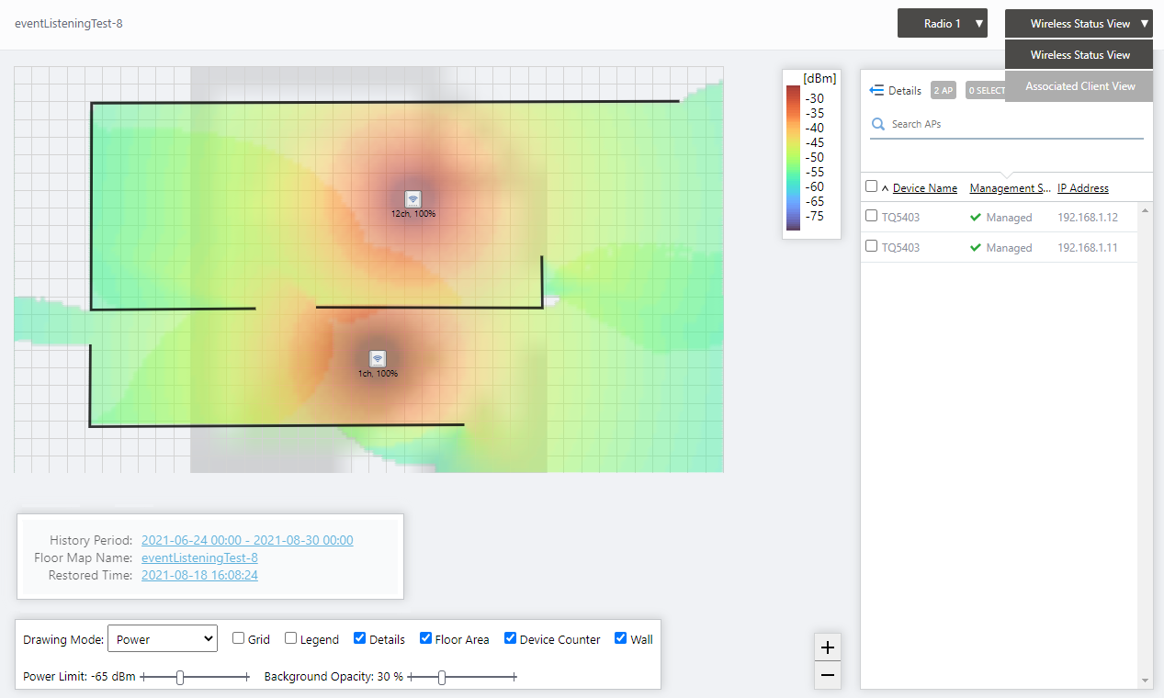Viewport: 1164px width, 698px height.
Task: Click the zoom in plus button
Action: 828,647
